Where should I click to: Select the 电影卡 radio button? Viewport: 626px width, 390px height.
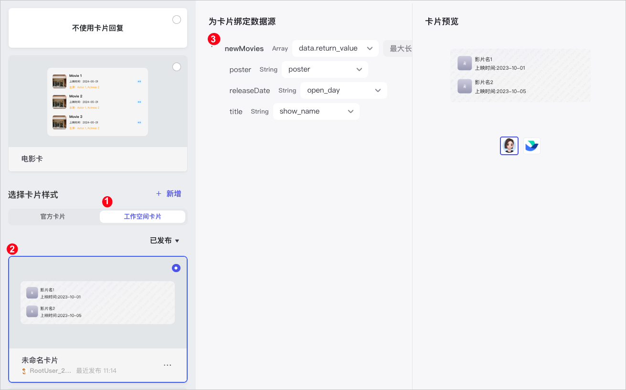(177, 67)
